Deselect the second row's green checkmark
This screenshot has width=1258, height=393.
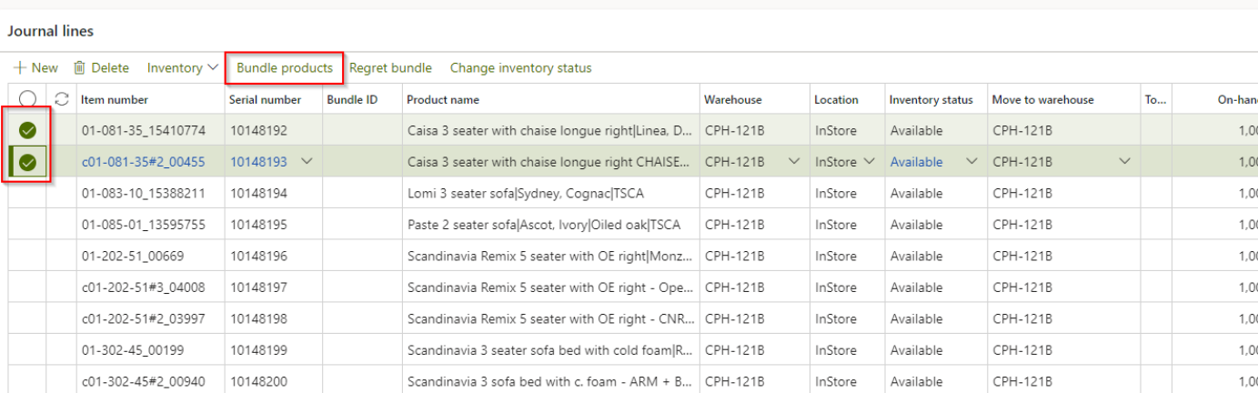pyautogui.click(x=27, y=162)
